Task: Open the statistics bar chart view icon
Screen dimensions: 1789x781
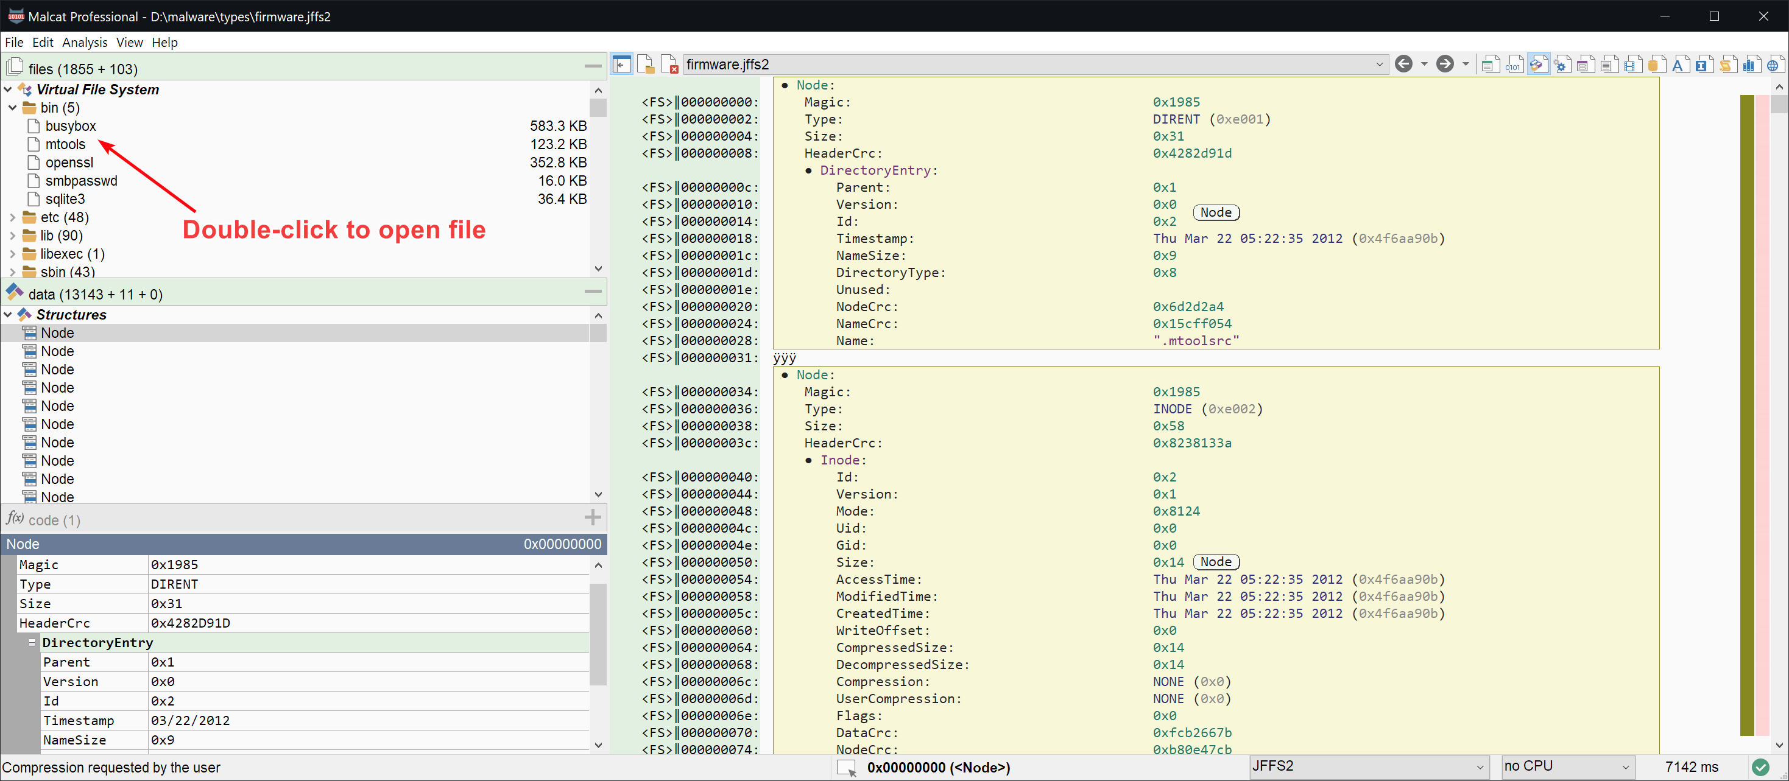Action: pos(1749,65)
